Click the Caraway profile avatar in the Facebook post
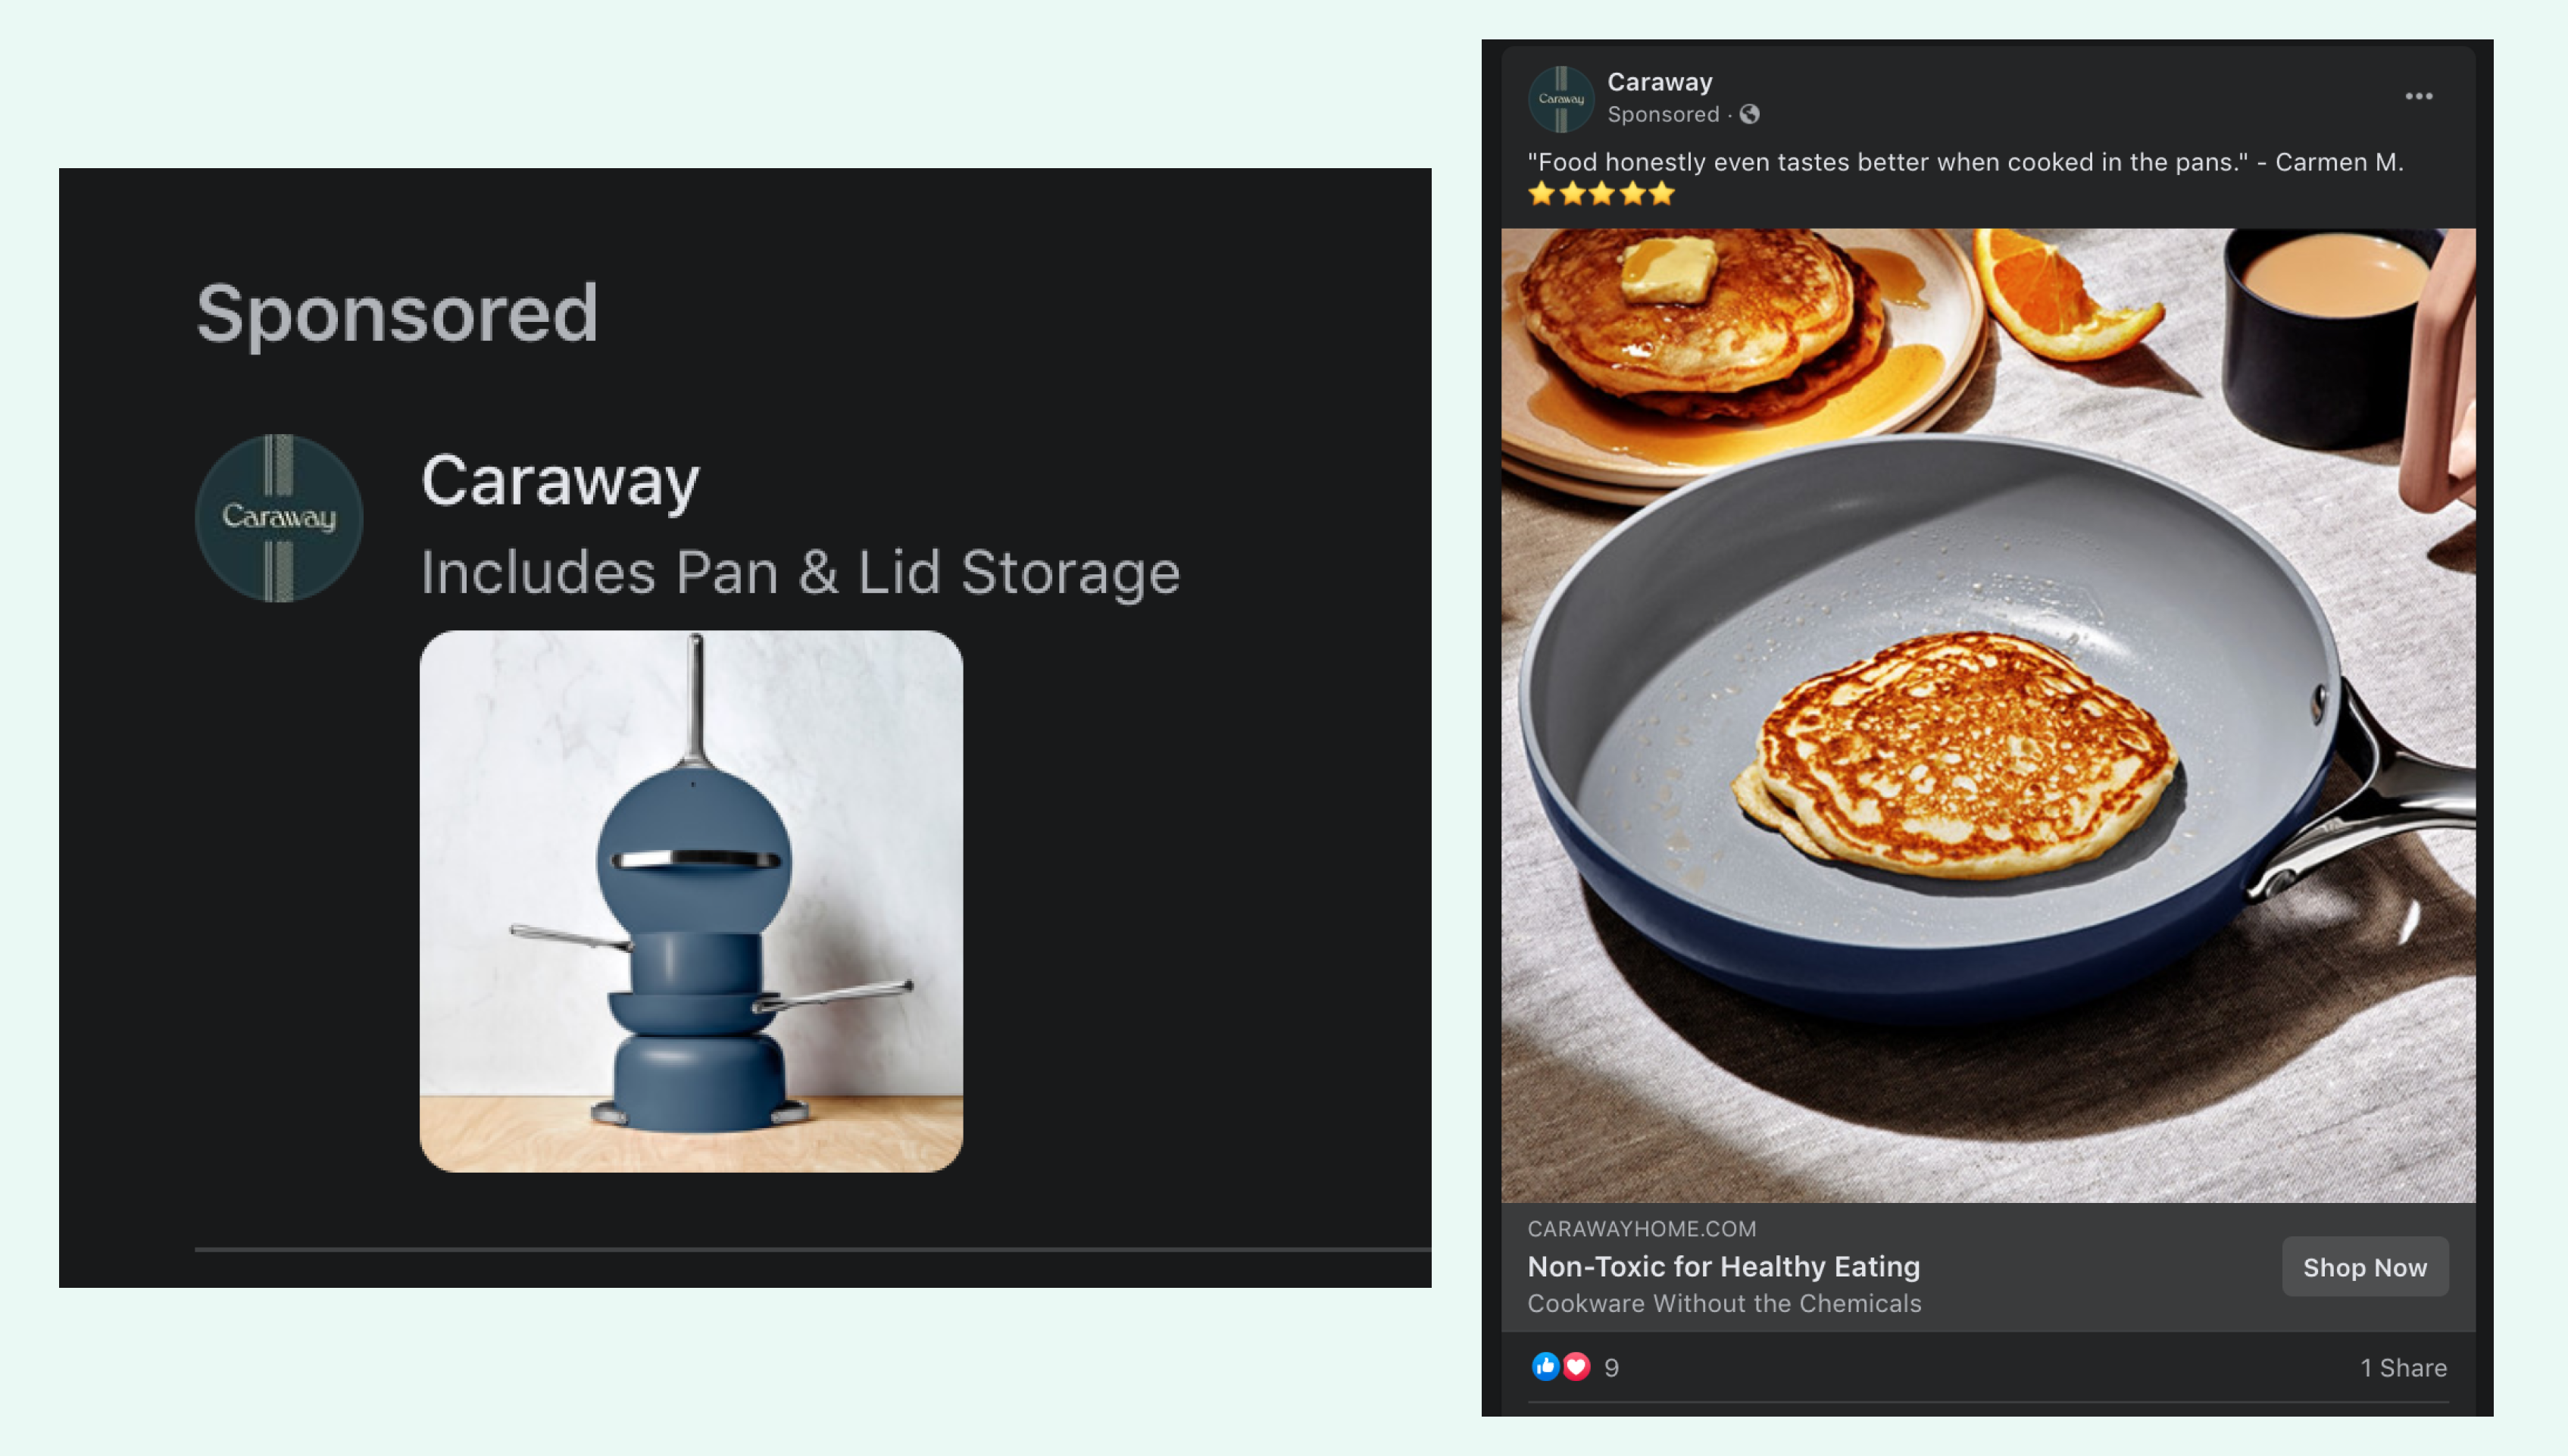This screenshot has width=2568, height=1456. coord(1561,99)
